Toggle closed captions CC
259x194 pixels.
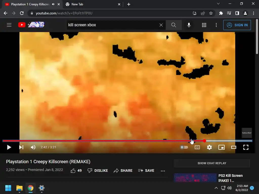[197, 147]
